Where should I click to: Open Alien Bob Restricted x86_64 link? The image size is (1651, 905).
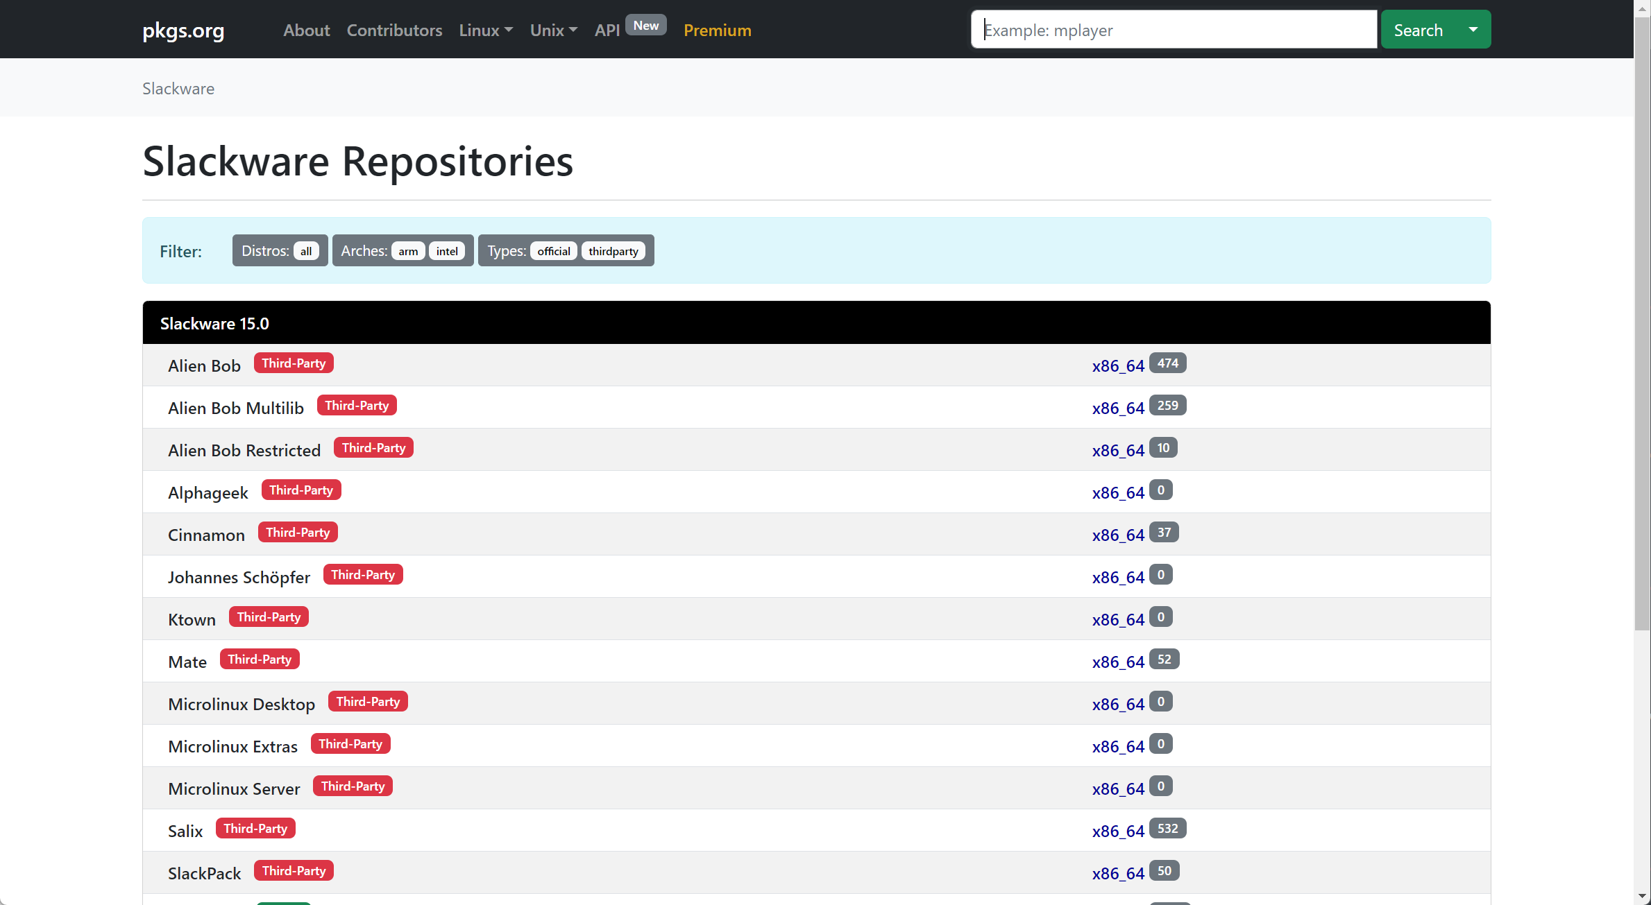[1118, 451]
